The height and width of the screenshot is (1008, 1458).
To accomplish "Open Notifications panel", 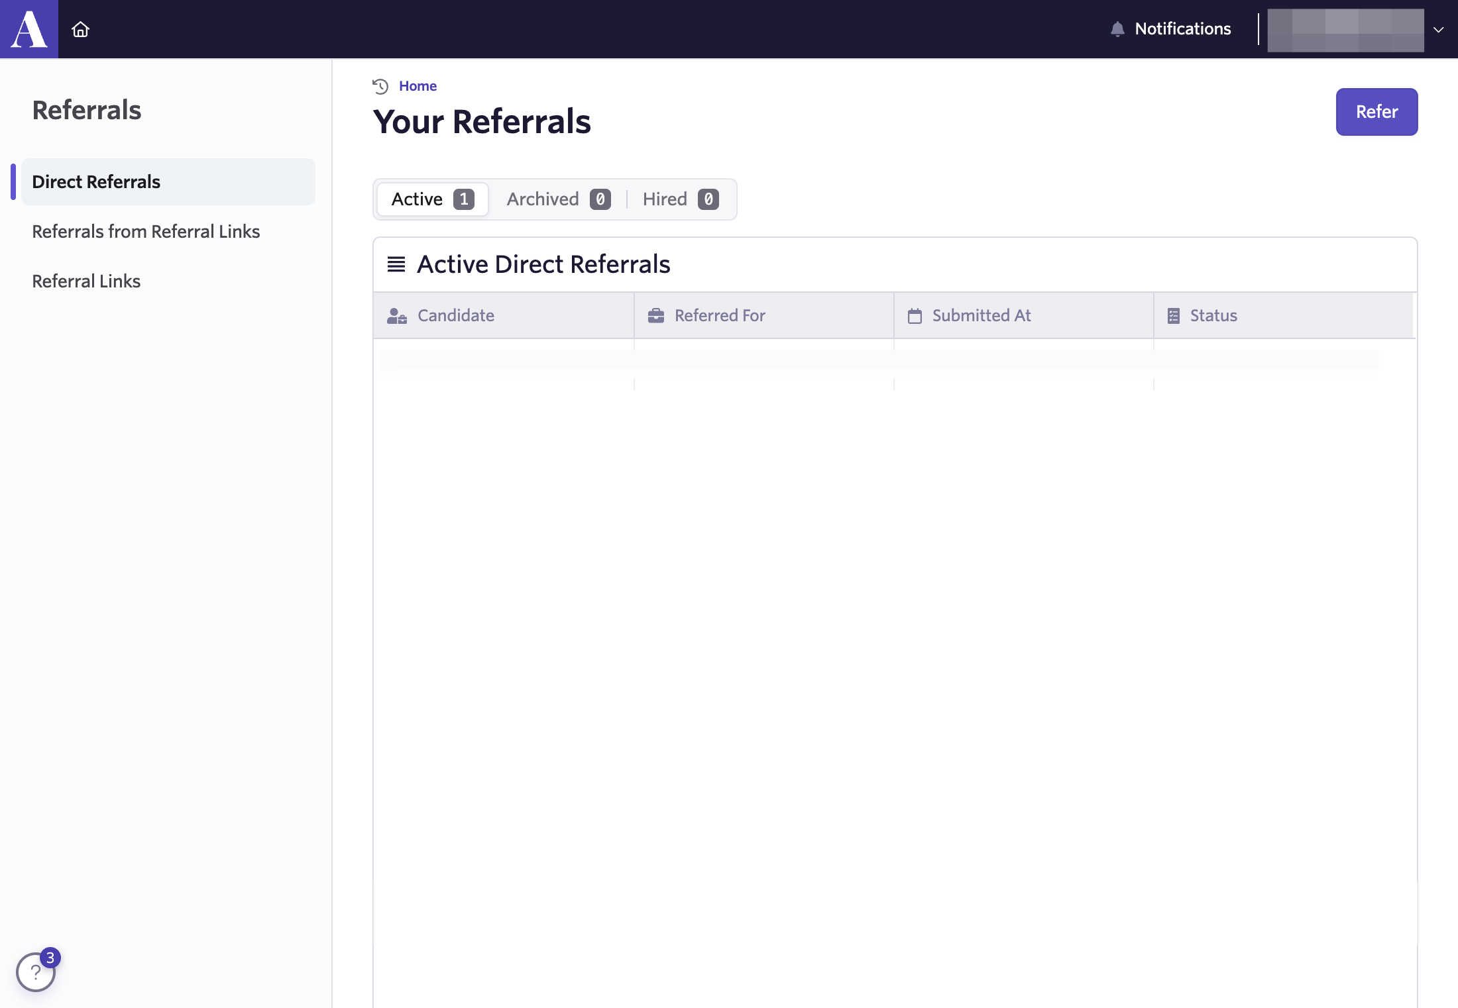I will tap(1170, 29).
